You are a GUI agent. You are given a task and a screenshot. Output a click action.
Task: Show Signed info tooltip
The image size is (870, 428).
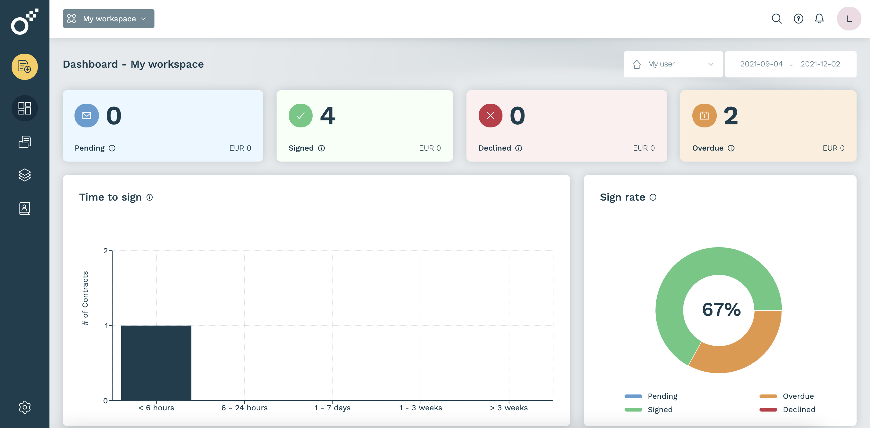point(321,148)
